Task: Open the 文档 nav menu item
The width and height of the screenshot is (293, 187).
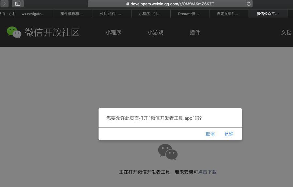Action: (286, 33)
